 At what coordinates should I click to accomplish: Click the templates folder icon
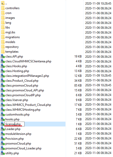[x=3, y=52]
